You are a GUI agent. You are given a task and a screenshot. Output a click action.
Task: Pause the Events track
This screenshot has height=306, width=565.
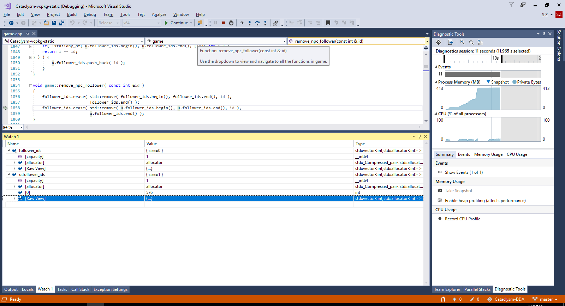(440, 74)
